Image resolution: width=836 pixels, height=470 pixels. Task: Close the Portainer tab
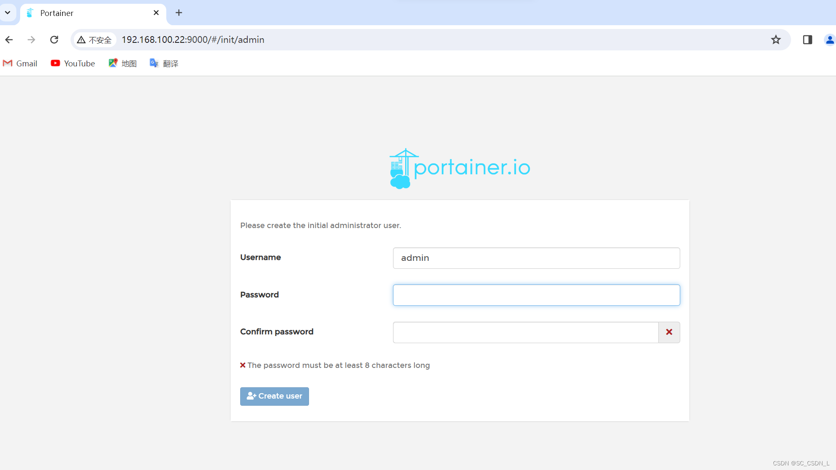click(156, 13)
